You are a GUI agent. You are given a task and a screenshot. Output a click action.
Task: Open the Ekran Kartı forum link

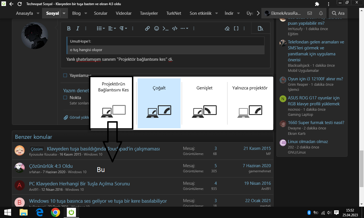pyautogui.click(x=297, y=134)
